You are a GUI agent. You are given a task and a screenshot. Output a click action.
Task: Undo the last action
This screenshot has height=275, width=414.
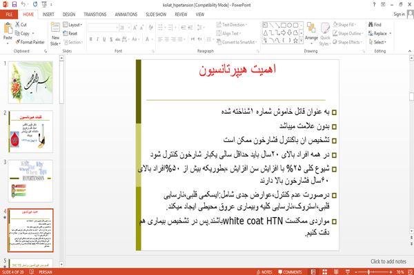[x=23, y=4]
